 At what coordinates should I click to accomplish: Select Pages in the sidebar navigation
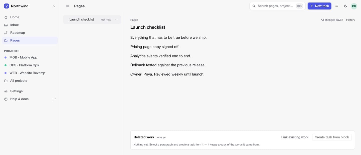coord(30,40)
